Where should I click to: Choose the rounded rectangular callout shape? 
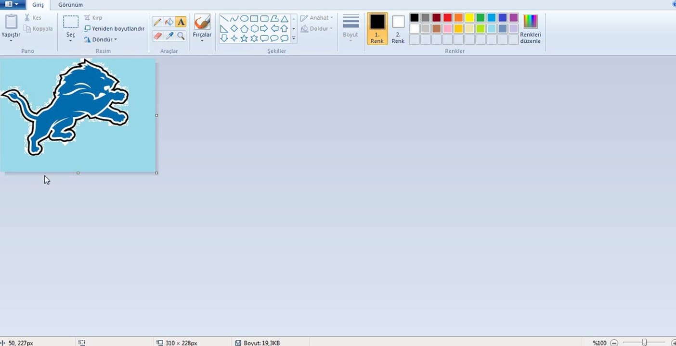pyautogui.click(x=264, y=38)
